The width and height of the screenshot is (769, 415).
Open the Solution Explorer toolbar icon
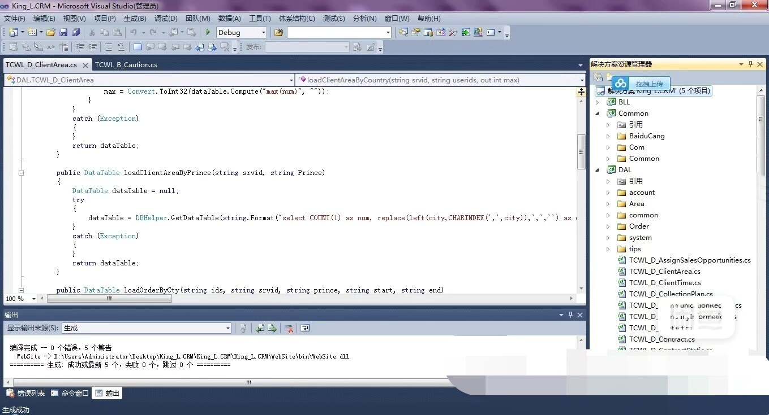pos(403,33)
